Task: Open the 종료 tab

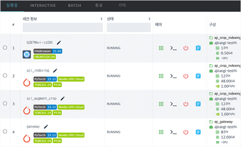Action: (x=99, y=5)
